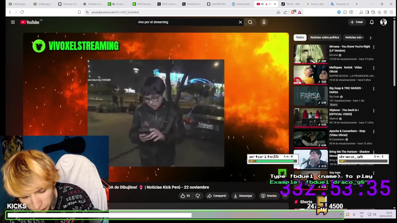This screenshot has width=397, height=223.
Task: Open FARSA video thumbnail
Action: click(x=310, y=96)
